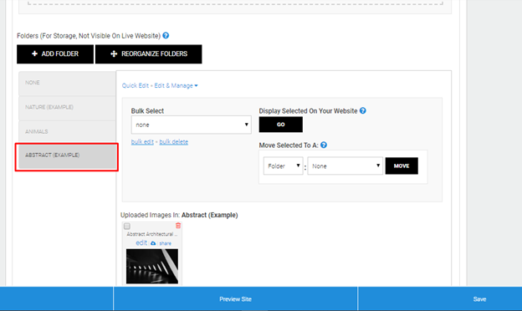Click the cloud download icon under Abstract Architectural
The height and width of the screenshot is (311, 522).
click(x=153, y=243)
